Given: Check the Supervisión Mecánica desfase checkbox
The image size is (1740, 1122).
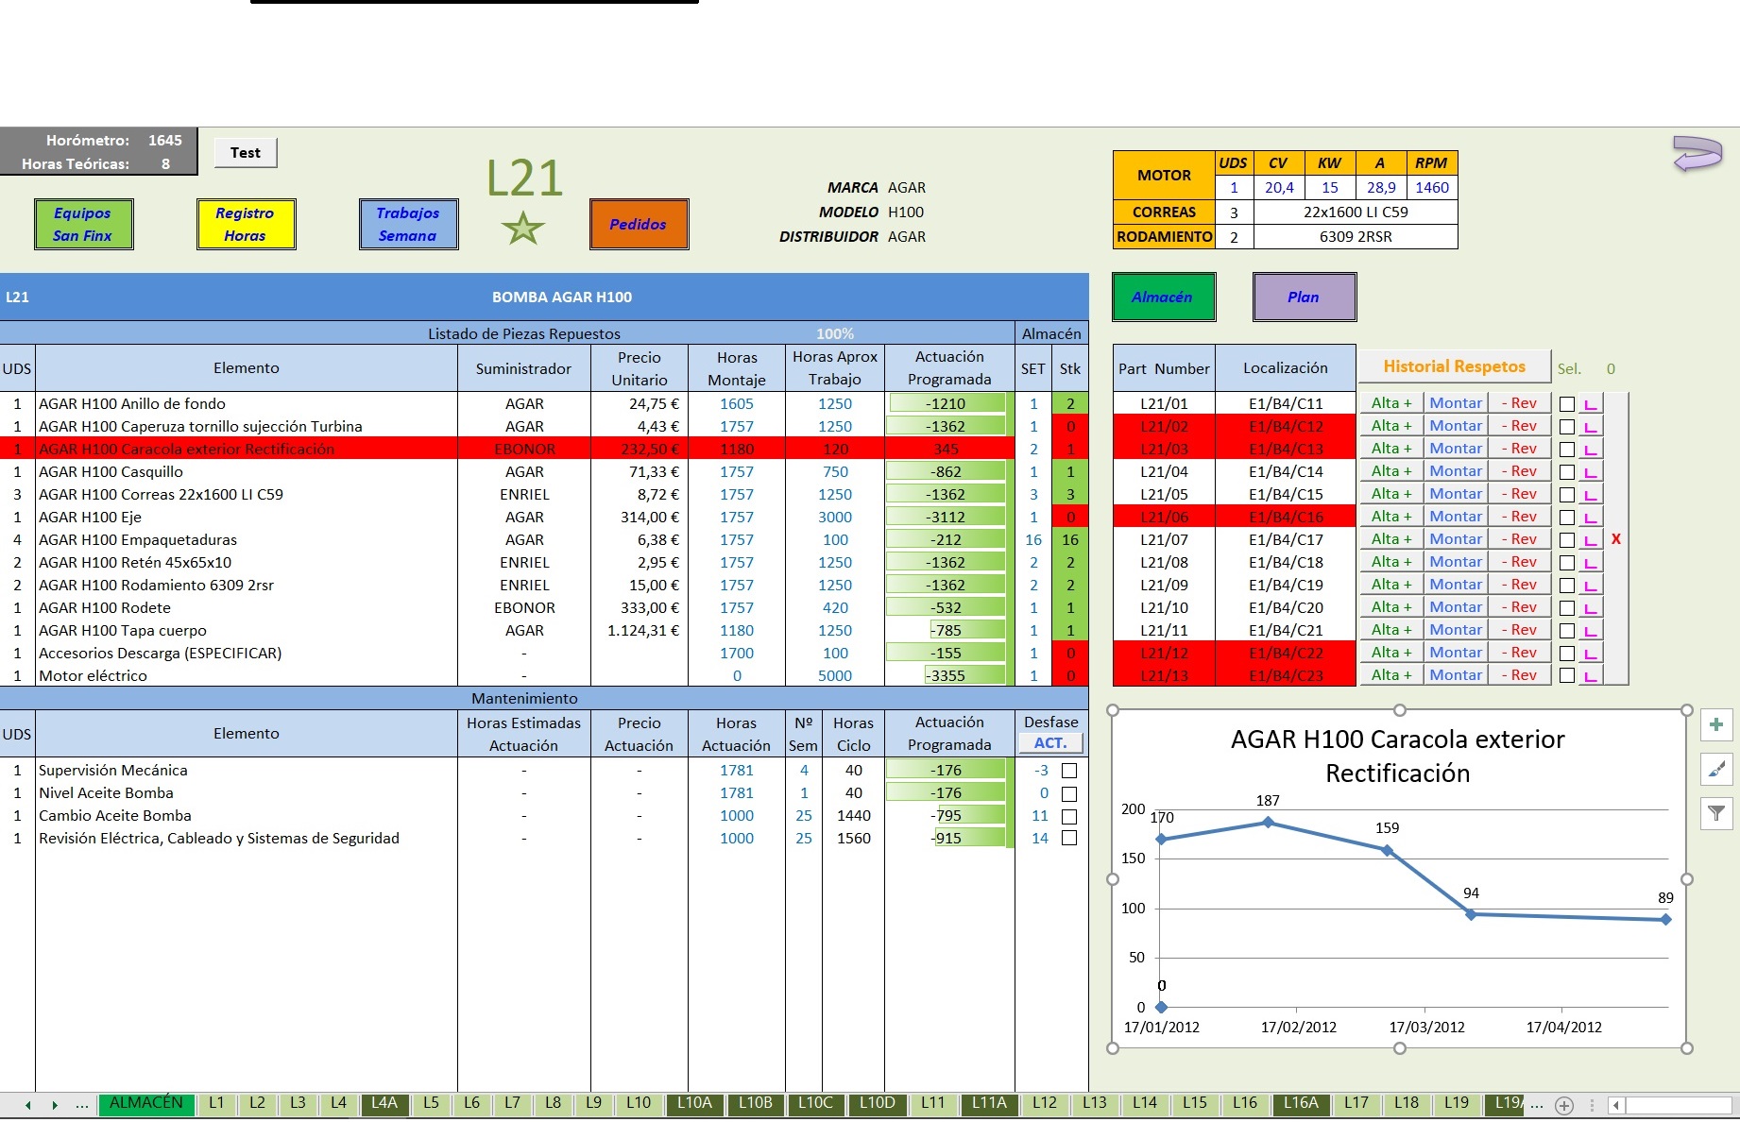Looking at the screenshot, I should pyautogui.click(x=1069, y=771).
